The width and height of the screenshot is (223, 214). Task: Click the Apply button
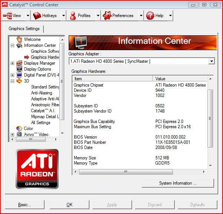pyautogui.click(x=112, y=205)
